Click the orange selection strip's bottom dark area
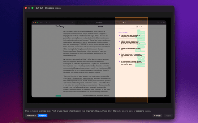 131,100
